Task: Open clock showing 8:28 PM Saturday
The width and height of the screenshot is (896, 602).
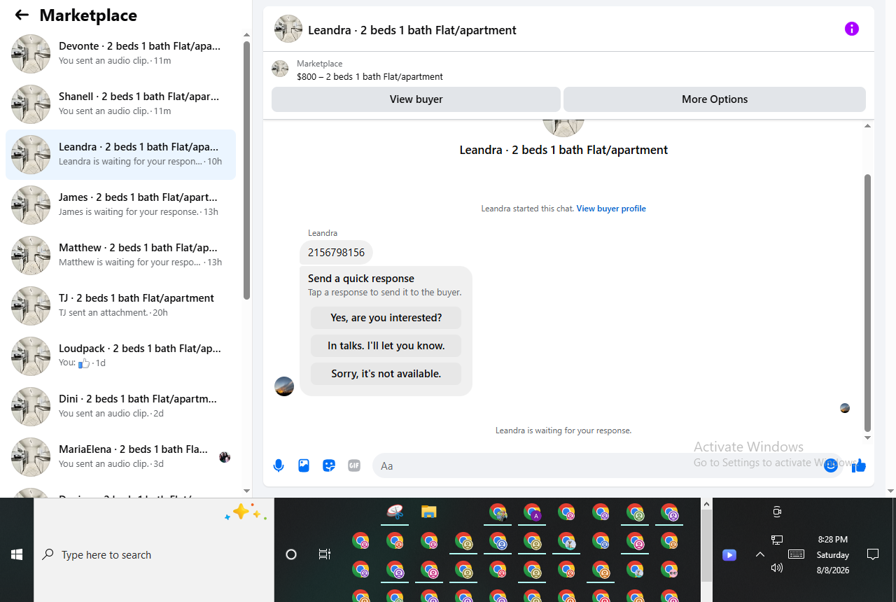Action: click(x=833, y=554)
